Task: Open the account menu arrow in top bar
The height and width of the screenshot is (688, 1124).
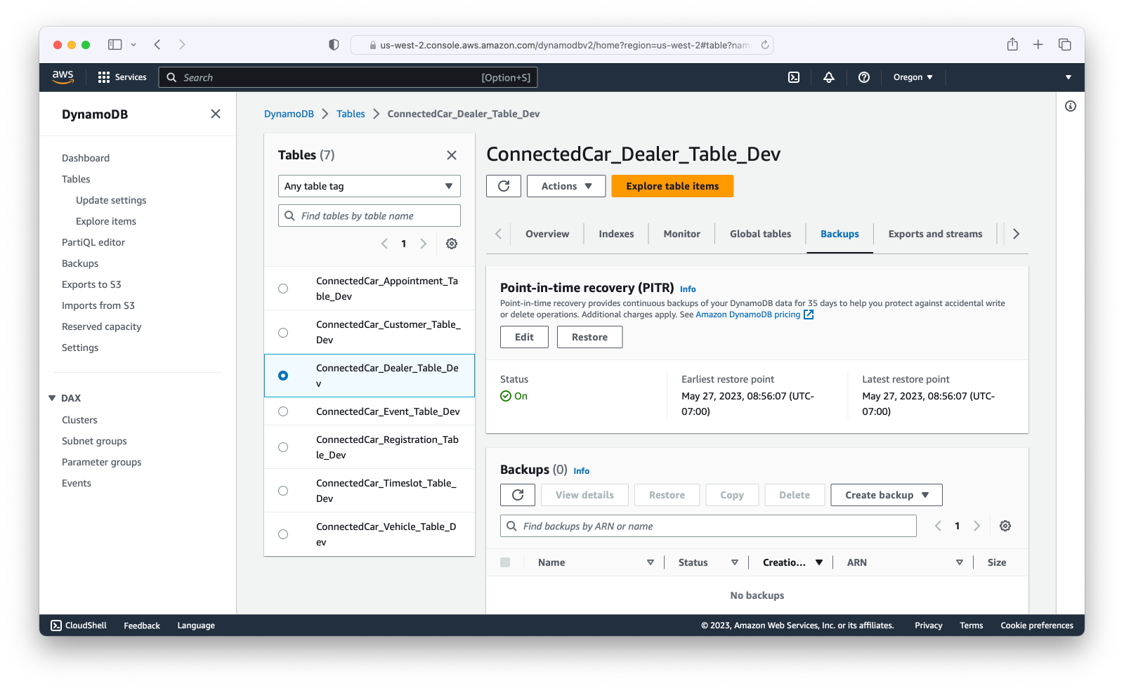Action: [1069, 77]
